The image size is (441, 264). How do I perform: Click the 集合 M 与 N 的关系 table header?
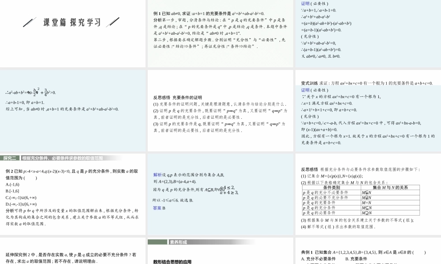point(390,187)
